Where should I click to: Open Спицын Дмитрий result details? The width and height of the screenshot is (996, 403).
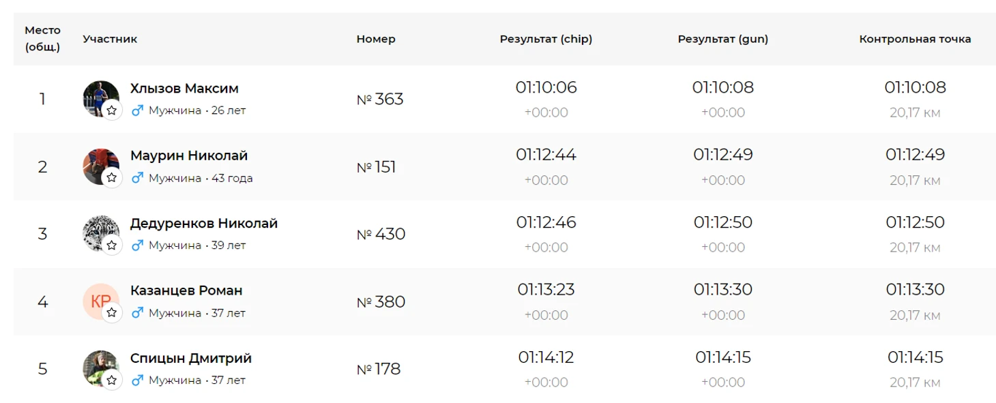[x=191, y=358]
